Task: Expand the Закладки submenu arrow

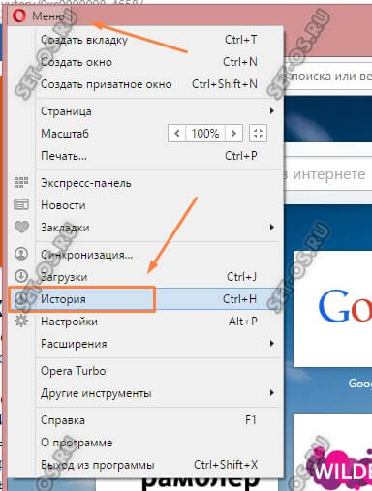Action: point(272,228)
